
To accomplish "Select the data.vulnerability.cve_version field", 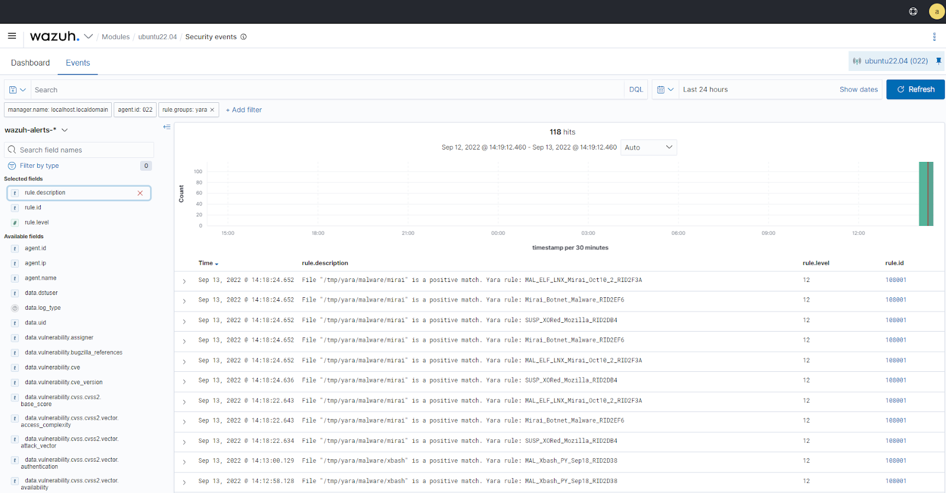I will coord(63,382).
